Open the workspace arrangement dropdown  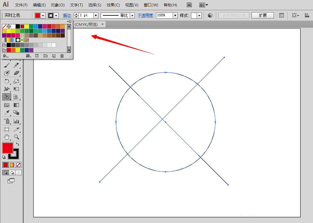click(203, 5)
